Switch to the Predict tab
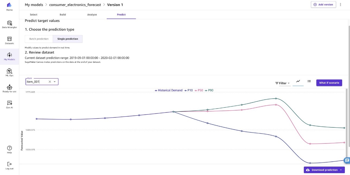350x175 pixels. pos(121,15)
